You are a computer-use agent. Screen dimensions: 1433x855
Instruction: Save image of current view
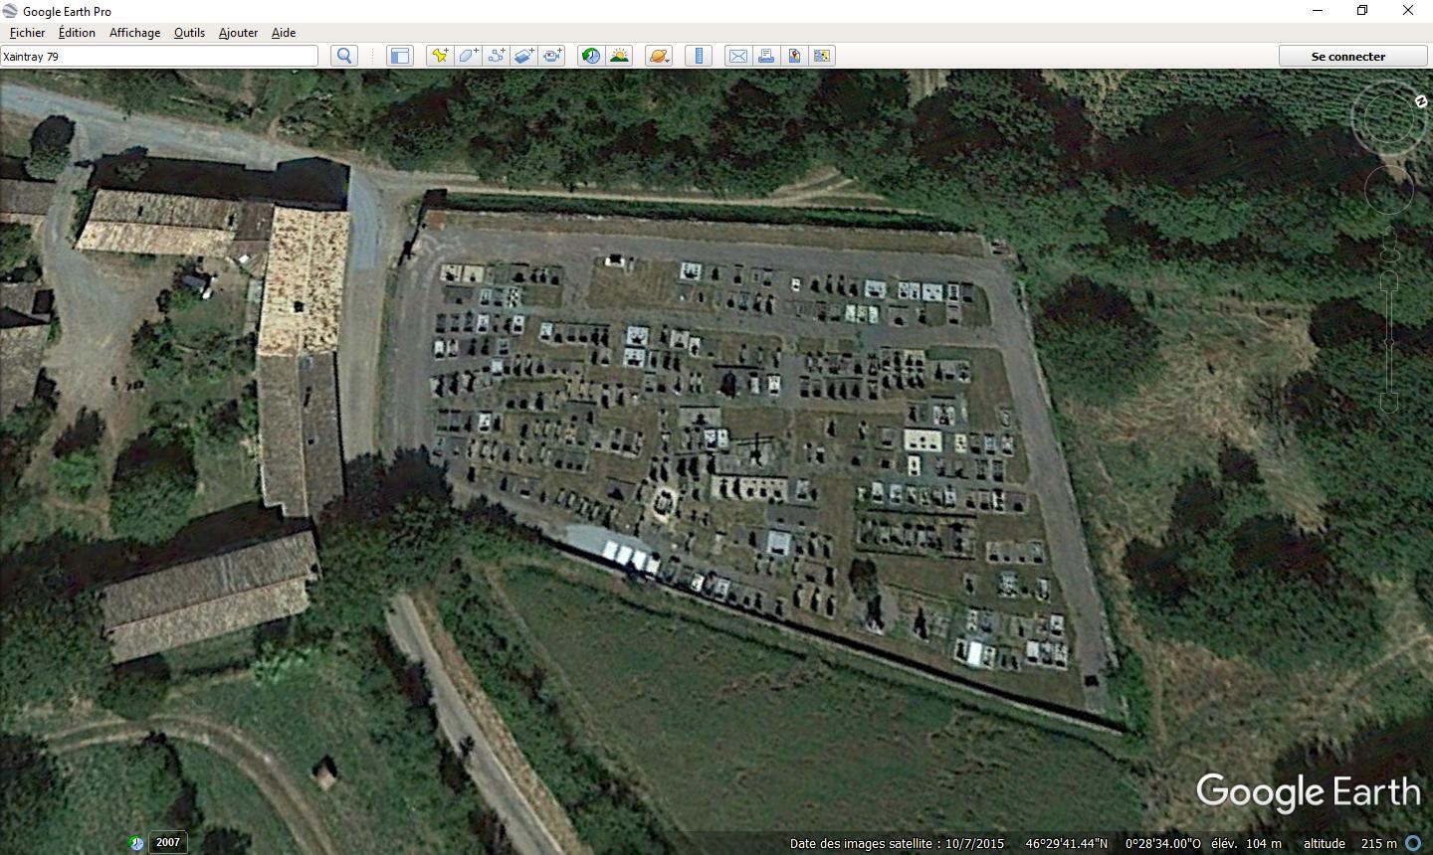(x=794, y=56)
